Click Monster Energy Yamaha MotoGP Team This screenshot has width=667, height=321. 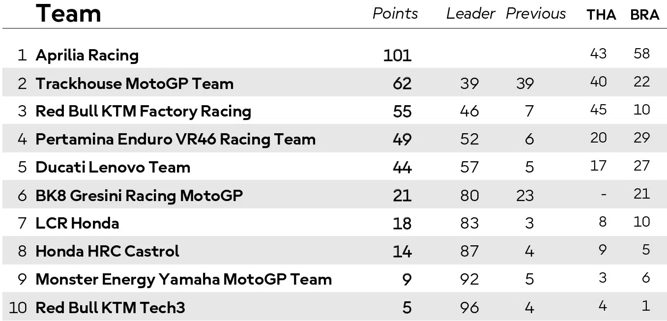click(x=183, y=280)
